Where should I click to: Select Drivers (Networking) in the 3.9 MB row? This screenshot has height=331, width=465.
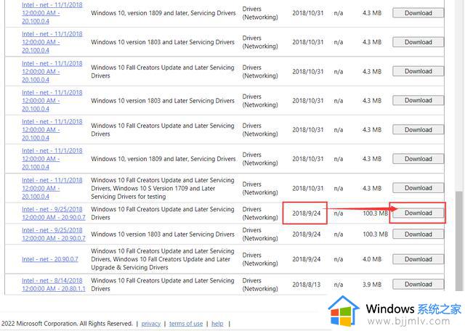coord(260,285)
